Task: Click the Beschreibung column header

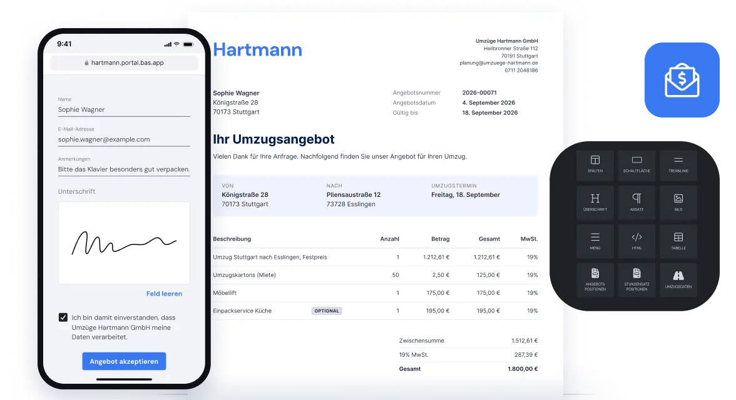Action: pos(232,239)
